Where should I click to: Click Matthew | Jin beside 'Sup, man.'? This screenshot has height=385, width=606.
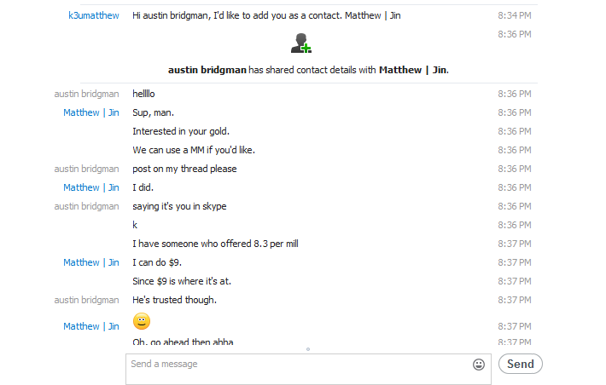click(x=91, y=112)
